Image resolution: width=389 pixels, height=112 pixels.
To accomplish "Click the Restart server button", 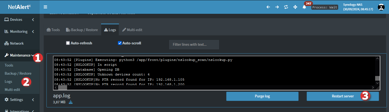I will click(x=343, y=96).
